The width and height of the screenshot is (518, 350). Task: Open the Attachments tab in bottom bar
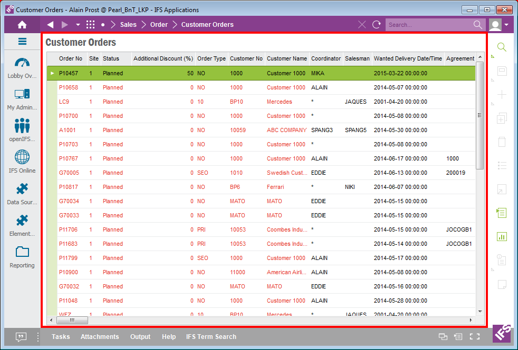[x=100, y=337]
